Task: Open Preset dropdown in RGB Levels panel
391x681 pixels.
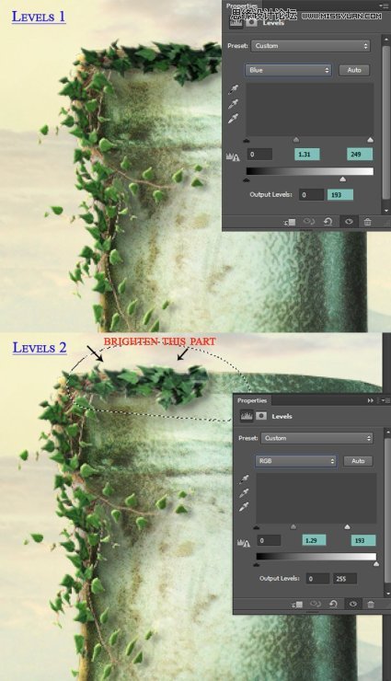Action: (316, 438)
